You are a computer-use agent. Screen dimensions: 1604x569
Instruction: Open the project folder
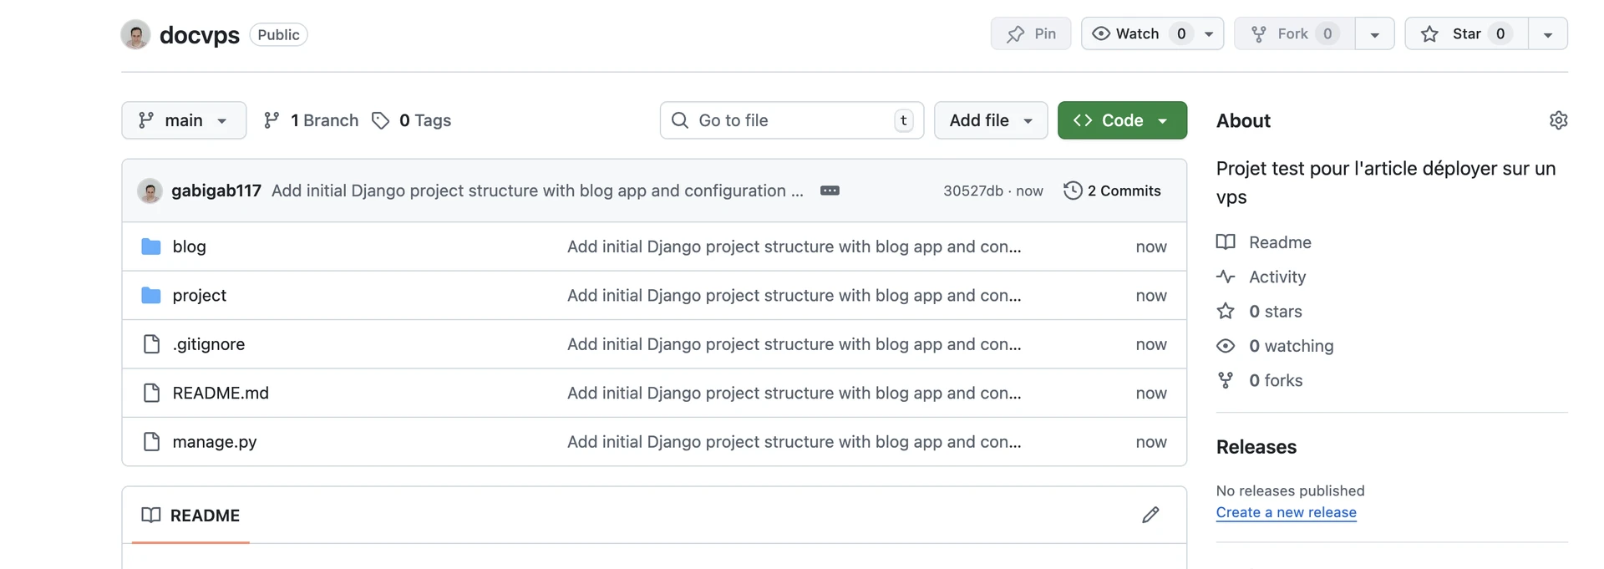point(199,296)
